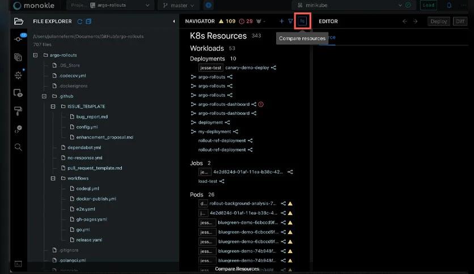Open .golangci.yml file
This screenshot has height=274, width=474.
pyautogui.click(x=72, y=260)
